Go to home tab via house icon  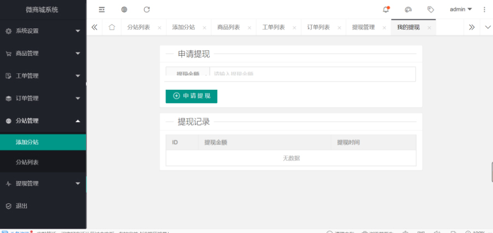pos(112,27)
